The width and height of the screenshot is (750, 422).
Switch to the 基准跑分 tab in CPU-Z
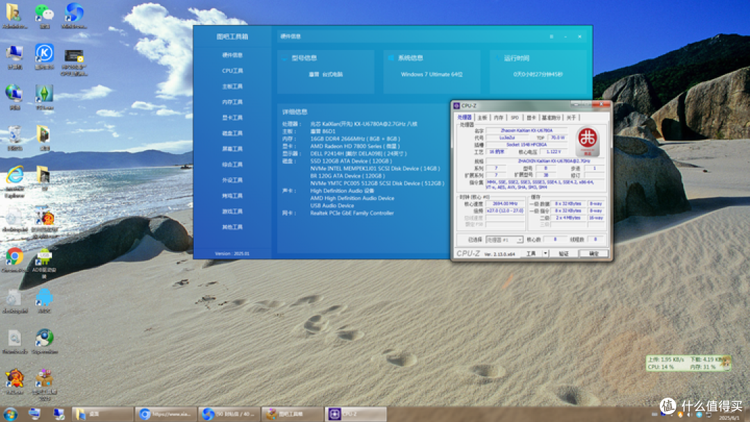point(551,117)
